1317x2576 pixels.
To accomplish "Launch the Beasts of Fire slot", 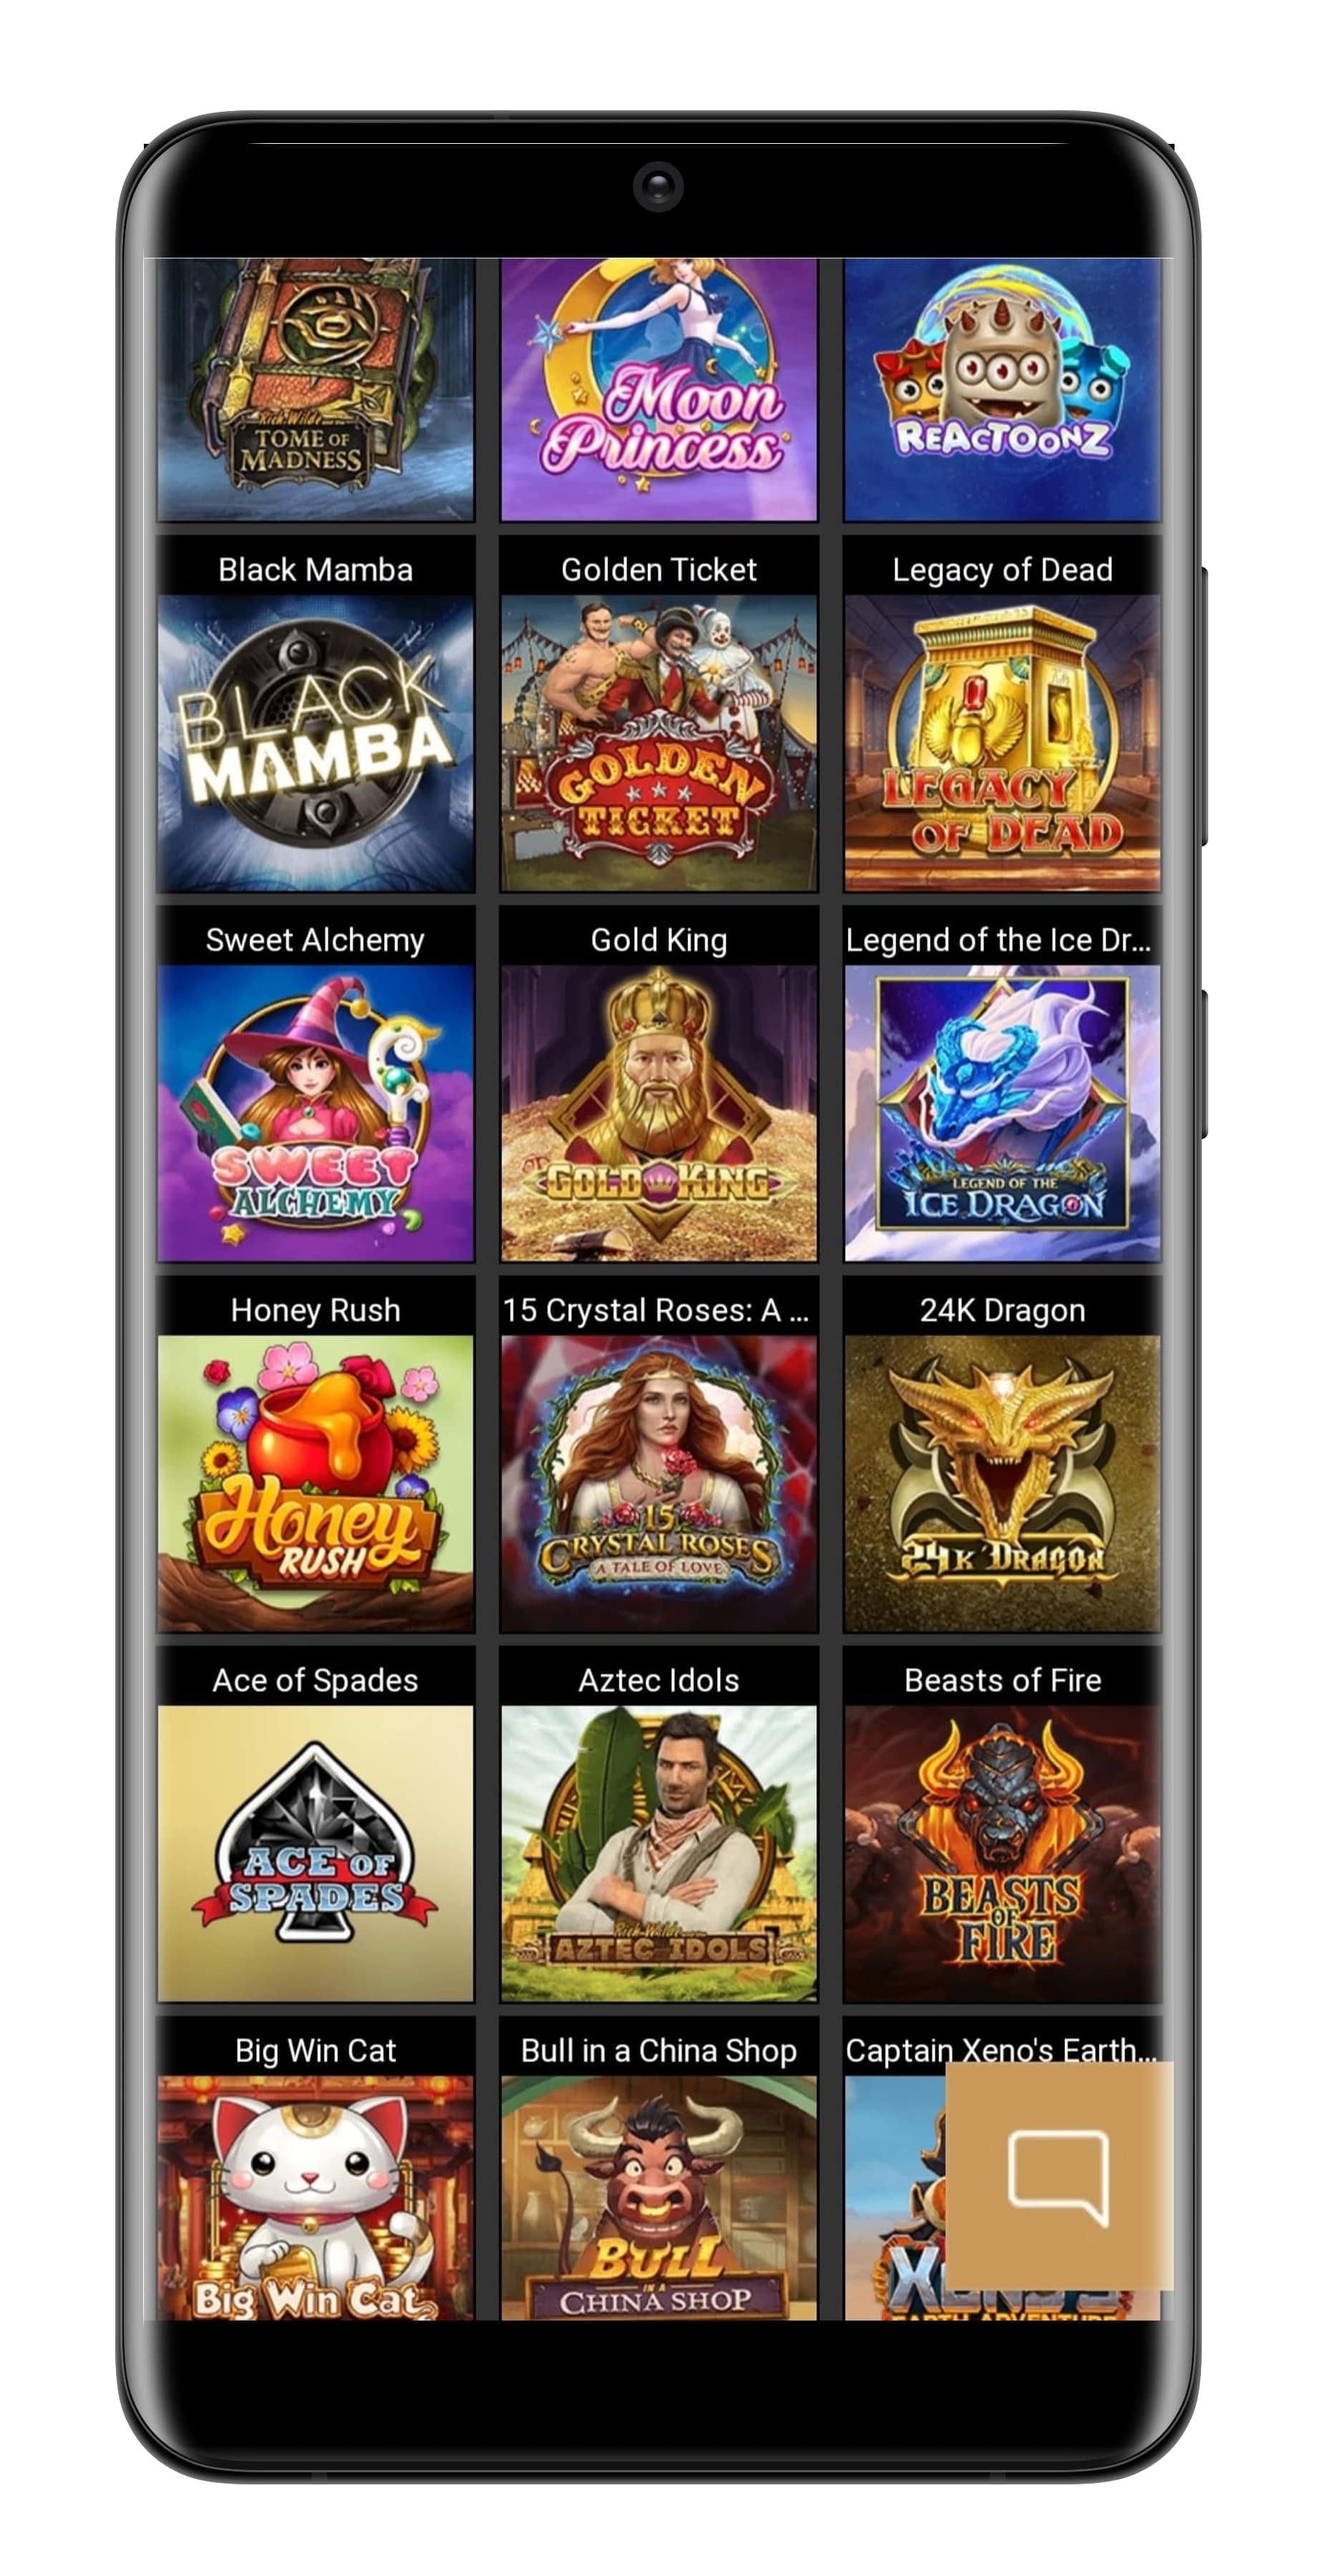I will click(1002, 1853).
